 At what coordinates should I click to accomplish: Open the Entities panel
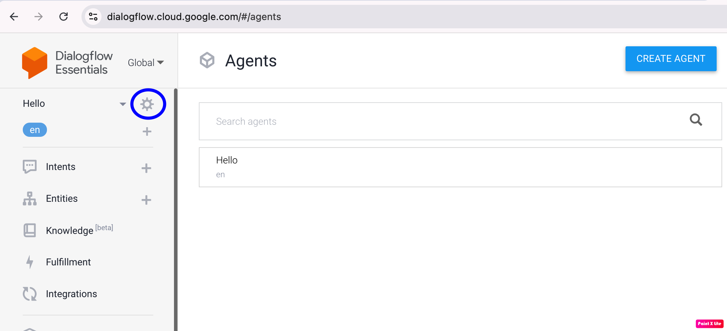coord(61,198)
